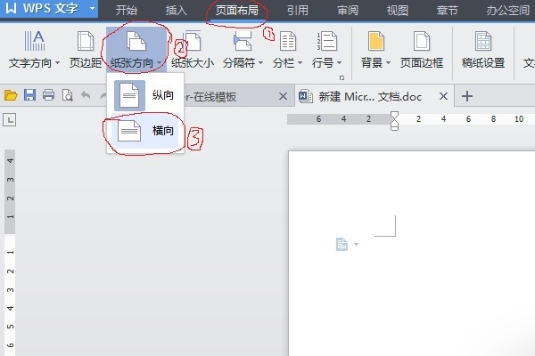Click the 行号 line numbers icon
This screenshot has height=356, width=535.
327,41
